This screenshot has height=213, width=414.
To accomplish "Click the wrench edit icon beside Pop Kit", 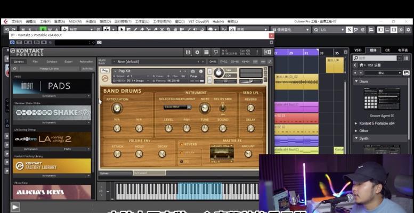I will pos(105,71).
